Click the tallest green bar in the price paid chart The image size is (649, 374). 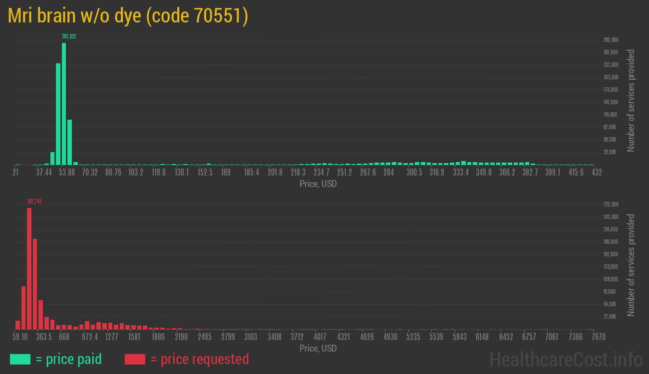[64, 104]
